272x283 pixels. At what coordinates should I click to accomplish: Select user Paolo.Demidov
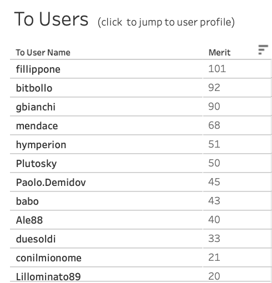(51, 183)
